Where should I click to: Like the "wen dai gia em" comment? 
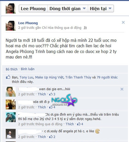(42, 94)
